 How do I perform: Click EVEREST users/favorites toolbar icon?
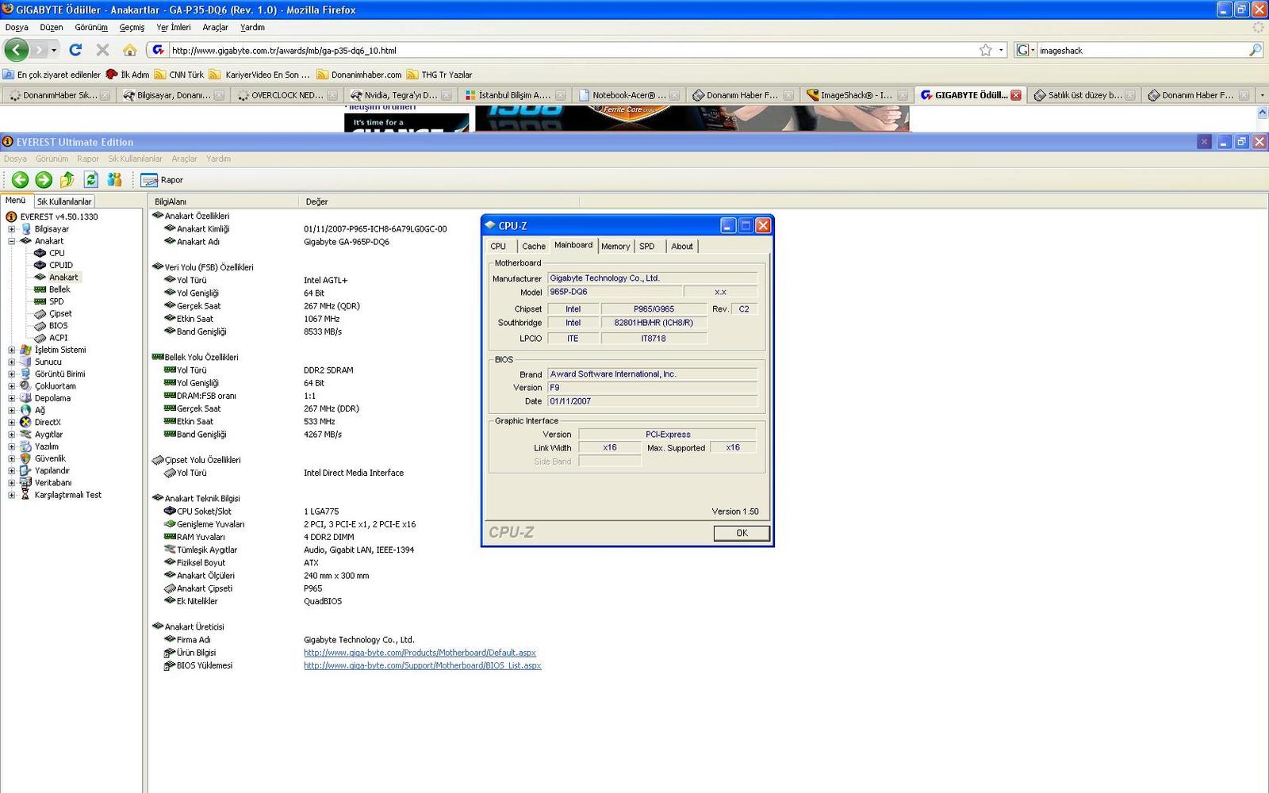point(114,180)
